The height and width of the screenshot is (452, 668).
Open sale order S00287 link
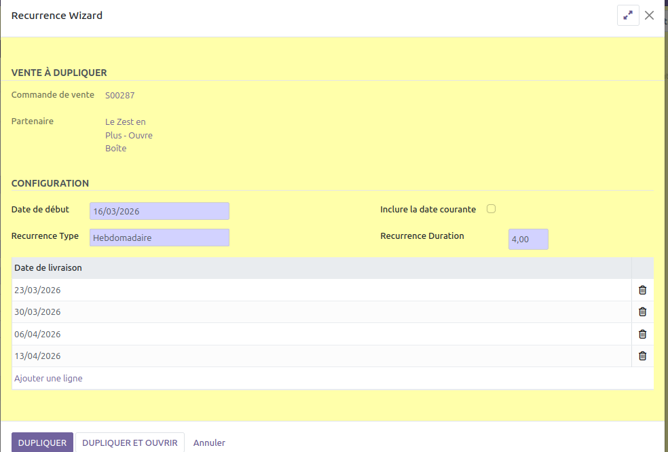[x=119, y=96]
